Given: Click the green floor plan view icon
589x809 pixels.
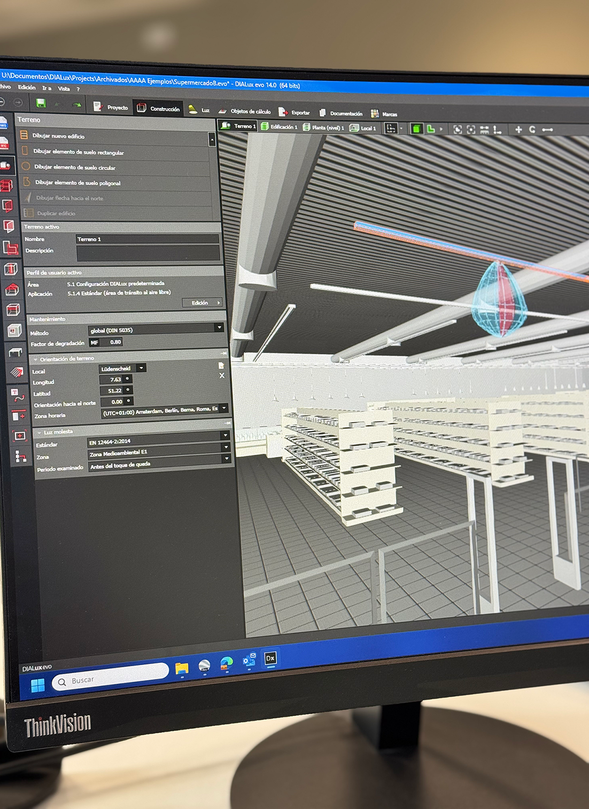Looking at the screenshot, I should 431,129.
